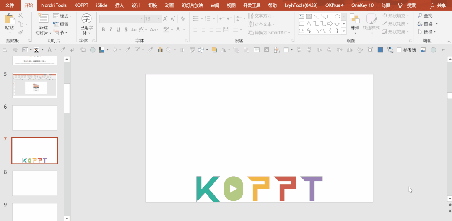Screen dimensions: 452x221
Task: Switch to the KOPPT ribbon tab
Action: [x=81, y=5]
